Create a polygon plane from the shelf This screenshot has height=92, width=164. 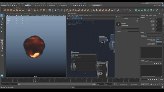(x=20, y=10)
